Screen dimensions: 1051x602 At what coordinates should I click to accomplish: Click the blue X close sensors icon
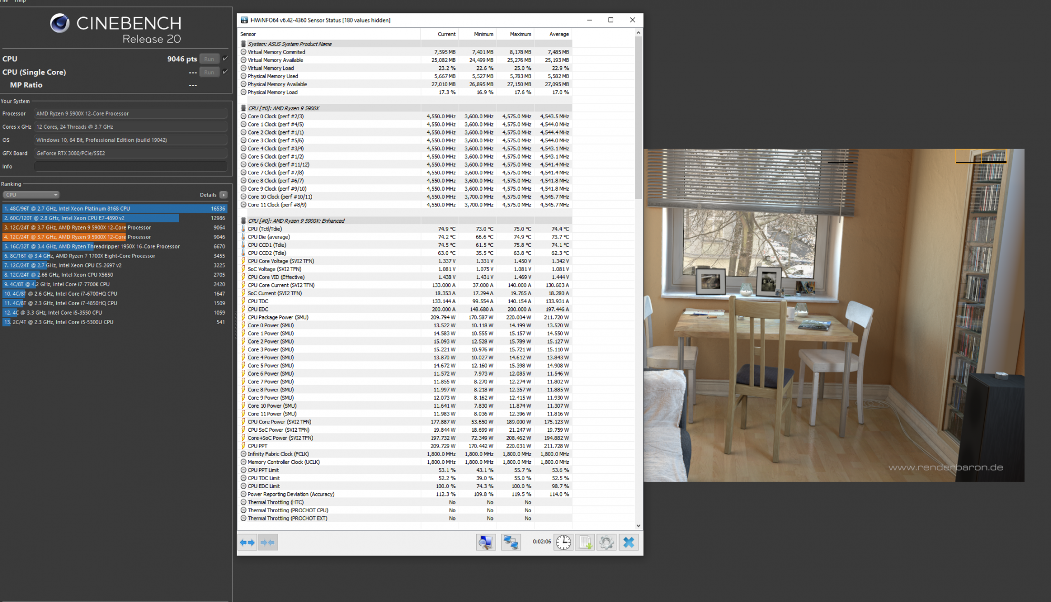628,542
